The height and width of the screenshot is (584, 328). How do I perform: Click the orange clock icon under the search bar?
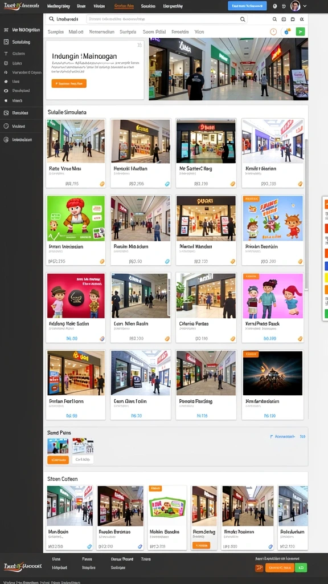pos(273,32)
